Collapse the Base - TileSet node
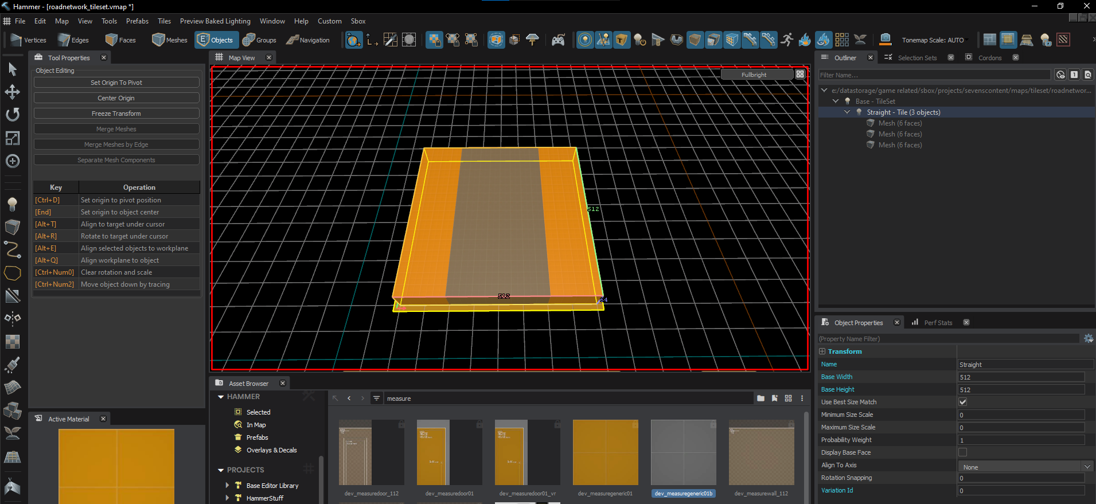Image resolution: width=1096 pixels, height=504 pixels. 836,101
